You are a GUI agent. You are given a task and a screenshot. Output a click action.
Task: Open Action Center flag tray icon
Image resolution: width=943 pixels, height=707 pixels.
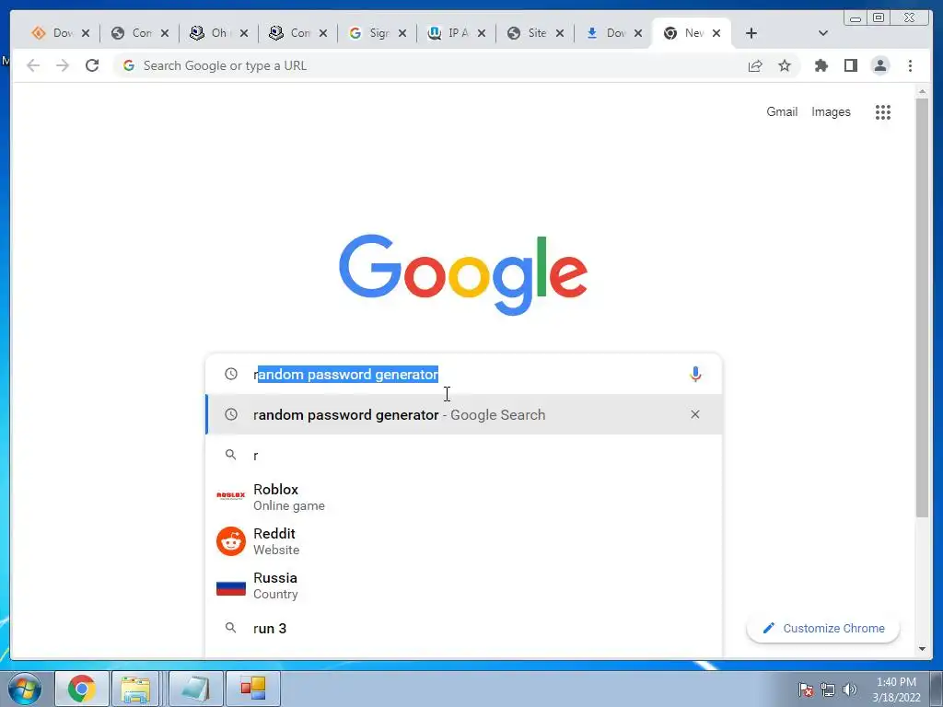tap(806, 690)
